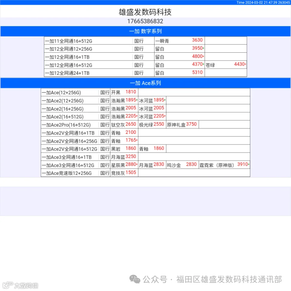Click the 冰河蓝 price 2205
This screenshot has width=291, height=291.
coord(159,116)
